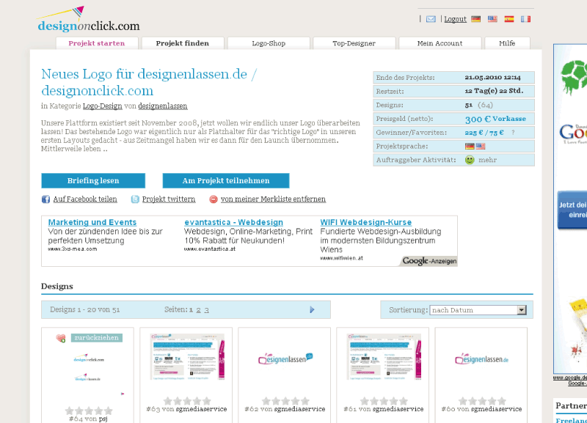Screen dimensions: 587x423
Task: Click Projekt twittern link
Action: (169, 199)
